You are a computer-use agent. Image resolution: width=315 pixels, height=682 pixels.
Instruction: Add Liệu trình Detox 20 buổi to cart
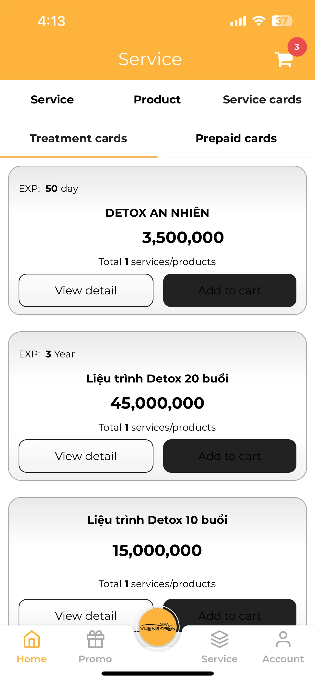tap(230, 456)
